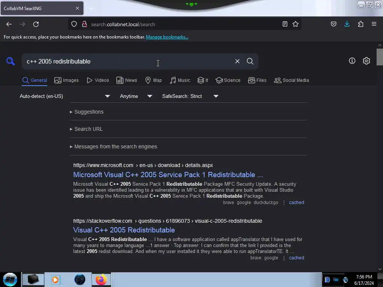Image resolution: width=383 pixels, height=287 pixels.
Task: Open the Pocket save icon
Action: (x=334, y=24)
